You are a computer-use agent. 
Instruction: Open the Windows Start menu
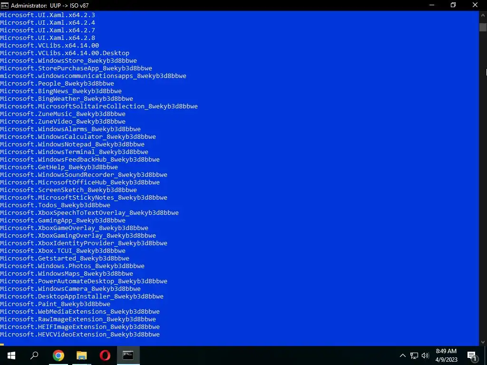11,355
